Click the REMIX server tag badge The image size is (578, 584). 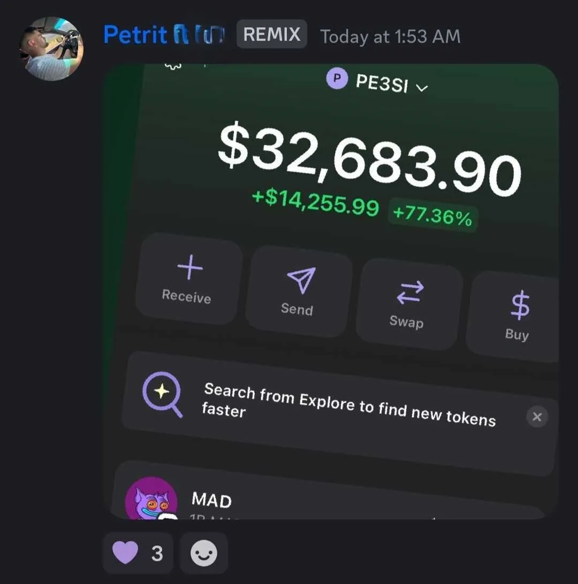(272, 34)
